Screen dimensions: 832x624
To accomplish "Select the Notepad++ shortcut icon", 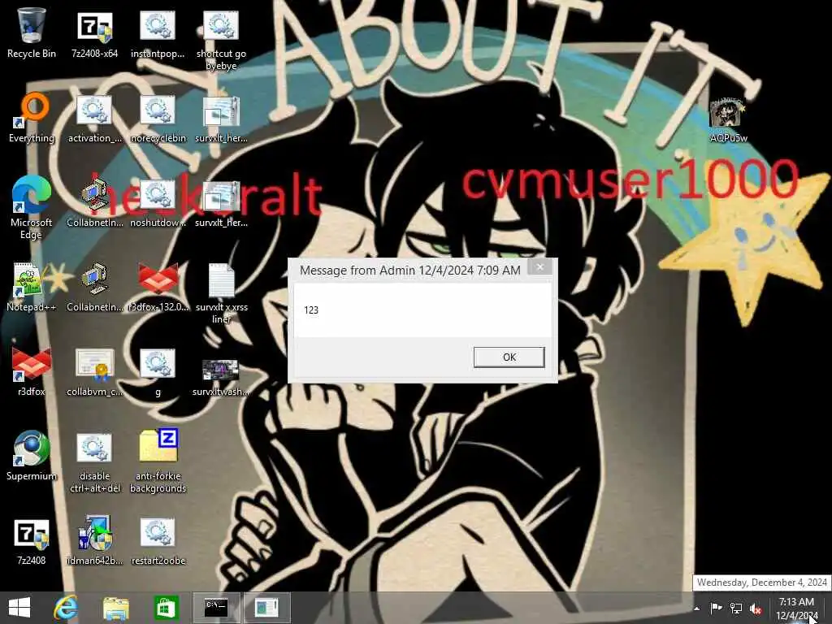I will [32, 287].
